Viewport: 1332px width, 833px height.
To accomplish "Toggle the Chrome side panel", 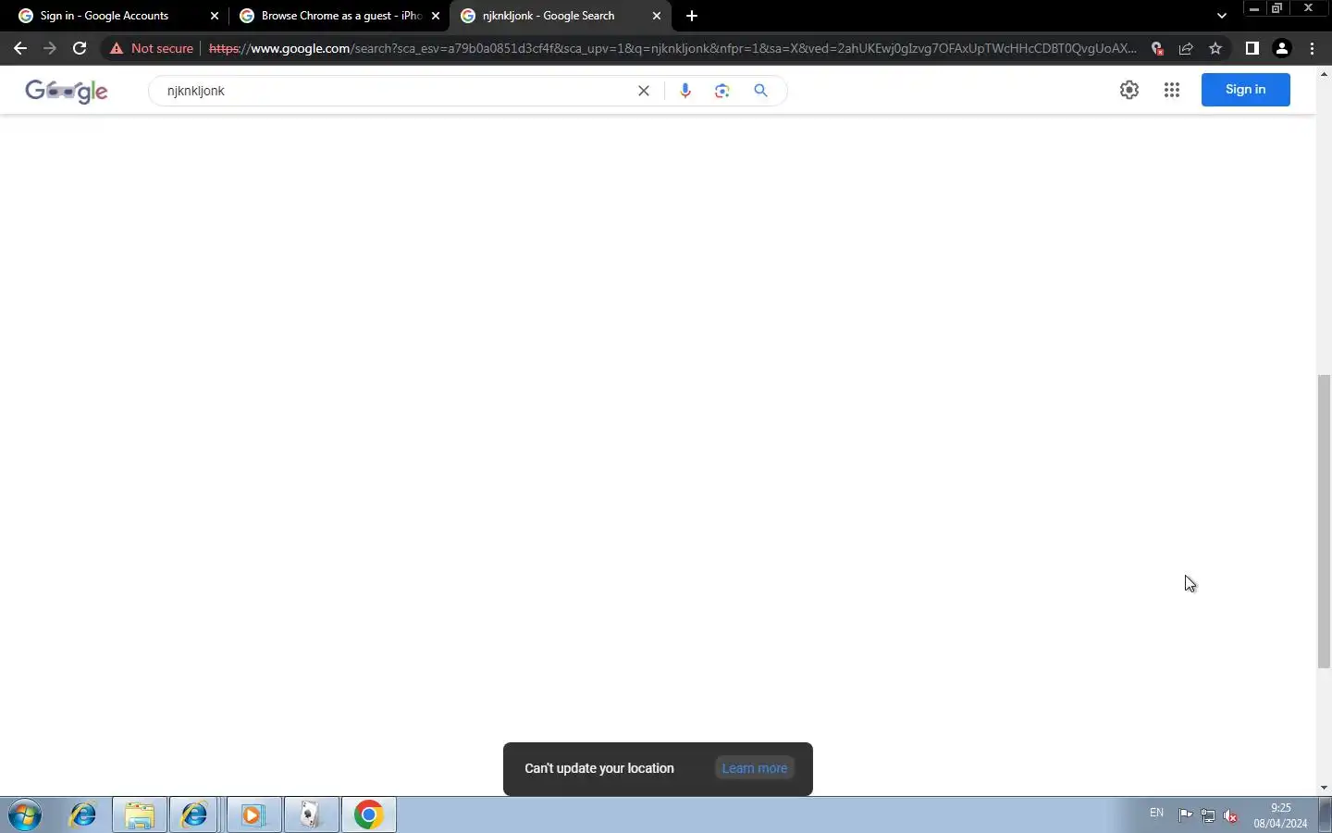I will [x=1252, y=48].
